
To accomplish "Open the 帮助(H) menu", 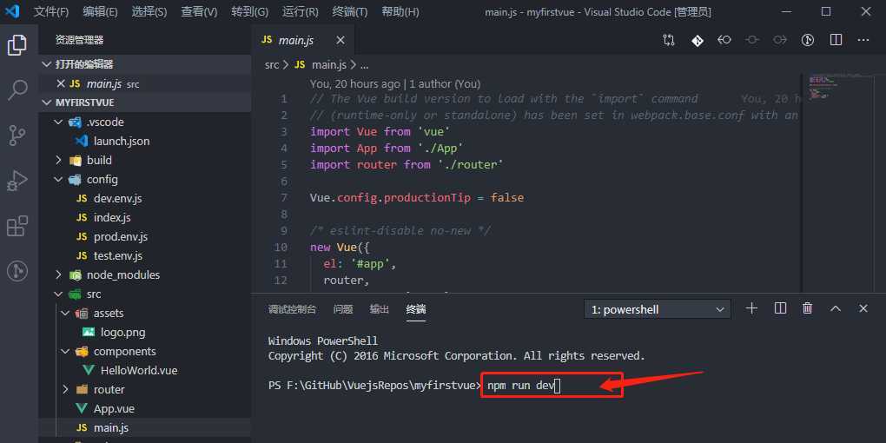I will [400, 12].
